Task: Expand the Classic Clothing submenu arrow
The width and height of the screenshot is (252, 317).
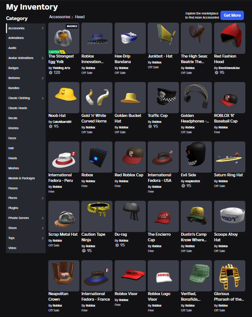Action: click(x=42, y=98)
